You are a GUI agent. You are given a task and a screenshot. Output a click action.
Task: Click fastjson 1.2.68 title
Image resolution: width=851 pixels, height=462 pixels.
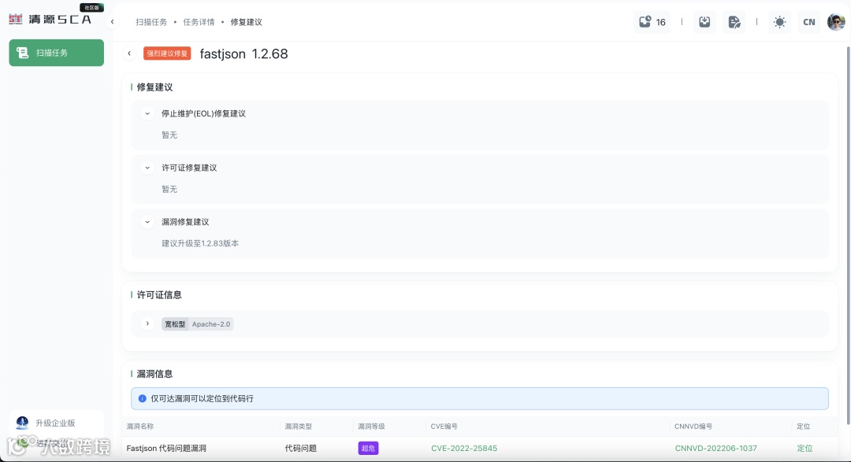click(x=243, y=54)
